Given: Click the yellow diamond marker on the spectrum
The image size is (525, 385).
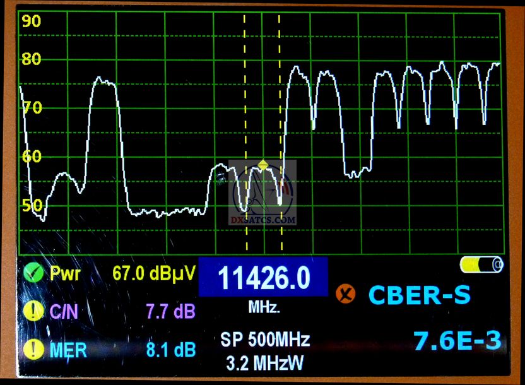Looking at the screenshot, I should point(263,165).
